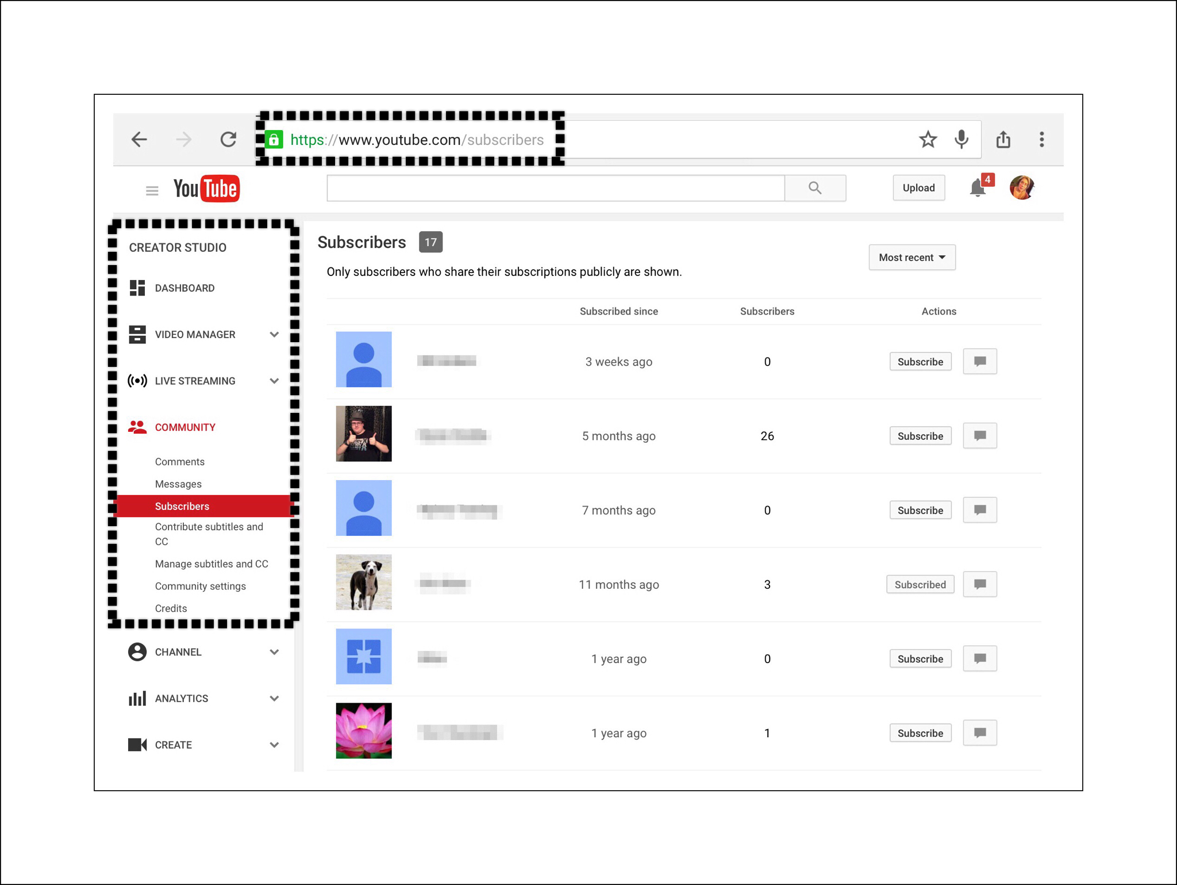1177x885 pixels.
Task: Expand the Analytics sidebar section
Action: (x=274, y=698)
